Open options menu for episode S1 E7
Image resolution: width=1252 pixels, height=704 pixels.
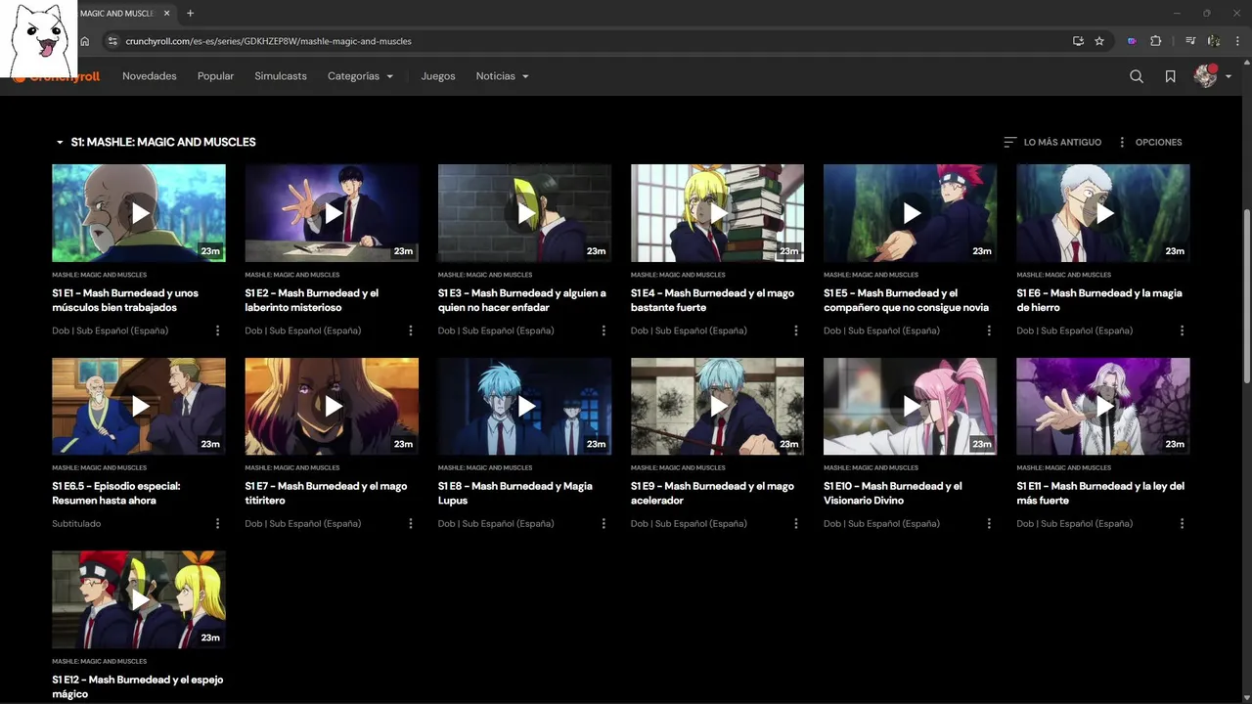coord(410,523)
